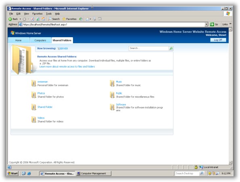Open the File menu
Viewport: 240px width, 182px height.
click(x=11, y=14)
